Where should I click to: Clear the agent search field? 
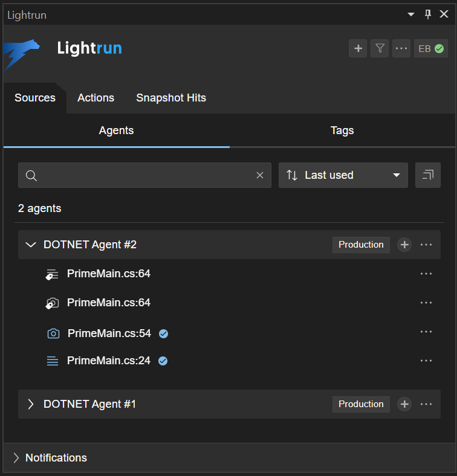[x=260, y=175]
